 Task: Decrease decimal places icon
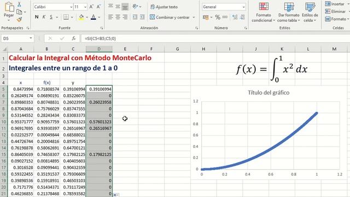pyautogui.click(x=242, y=17)
